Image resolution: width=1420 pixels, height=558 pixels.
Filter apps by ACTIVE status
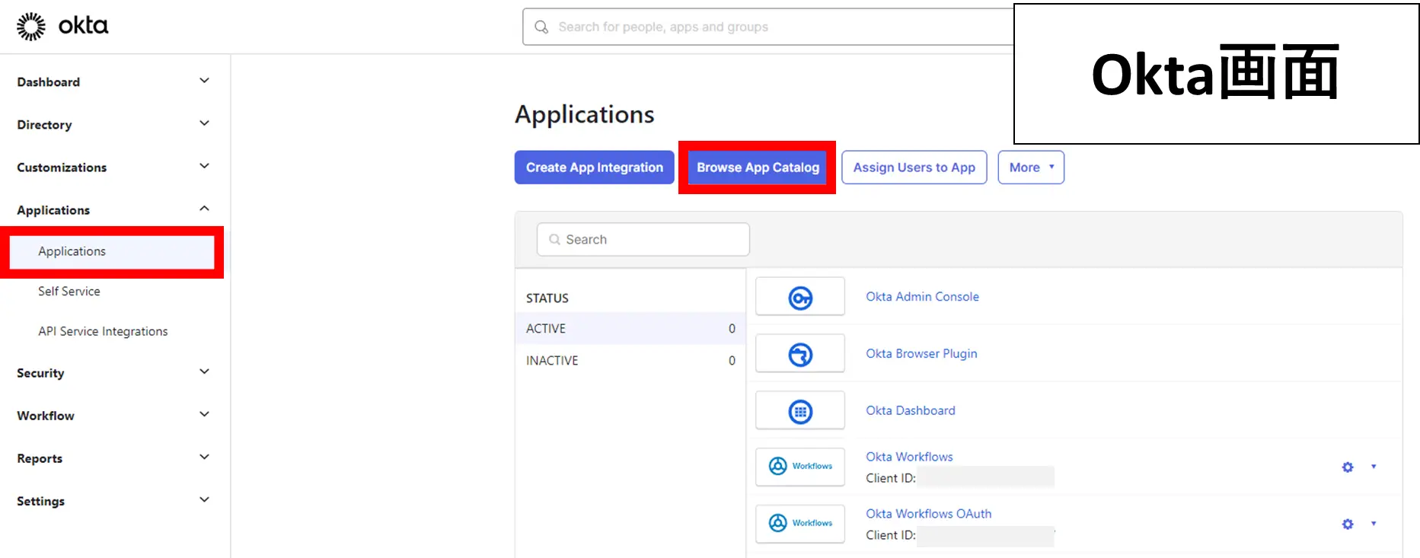(630, 328)
